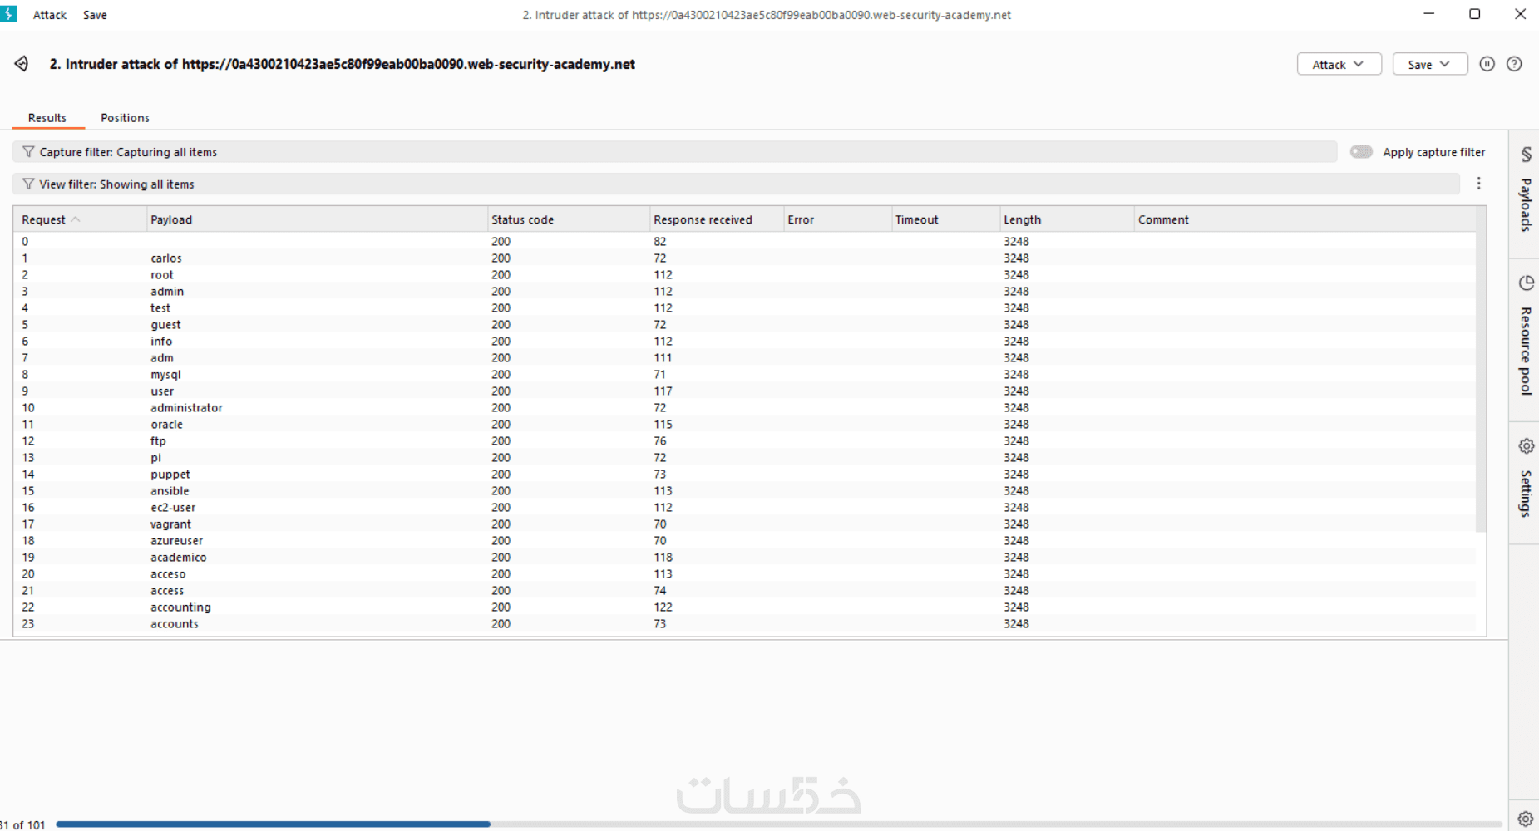The height and width of the screenshot is (831, 1539).
Task: Click the attack progress bar
Action: pos(780,824)
